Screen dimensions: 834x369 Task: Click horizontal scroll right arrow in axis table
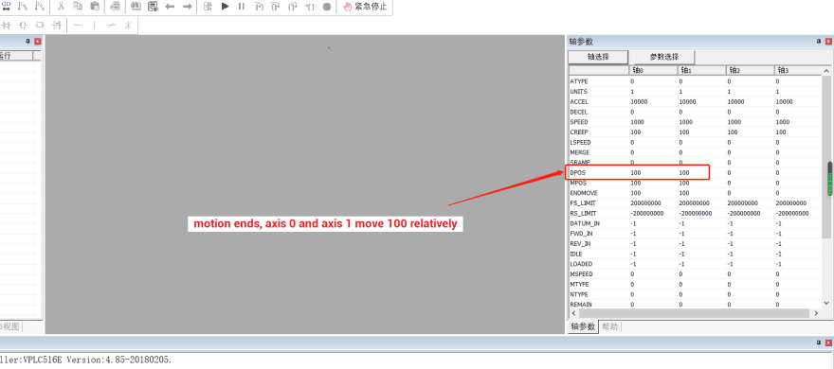pyautogui.click(x=816, y=314)
